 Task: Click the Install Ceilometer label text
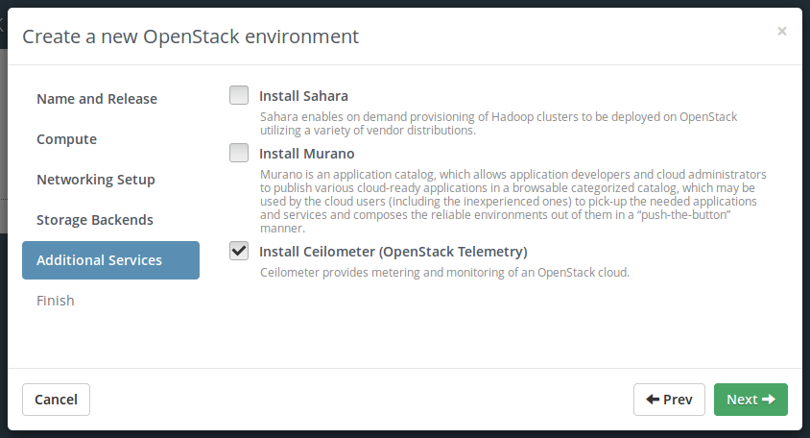393,252
